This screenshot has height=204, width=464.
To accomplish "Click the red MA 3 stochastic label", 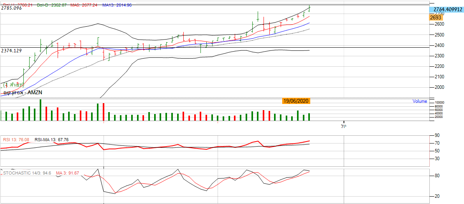I will pyautogui.click(x=67, y=173).
